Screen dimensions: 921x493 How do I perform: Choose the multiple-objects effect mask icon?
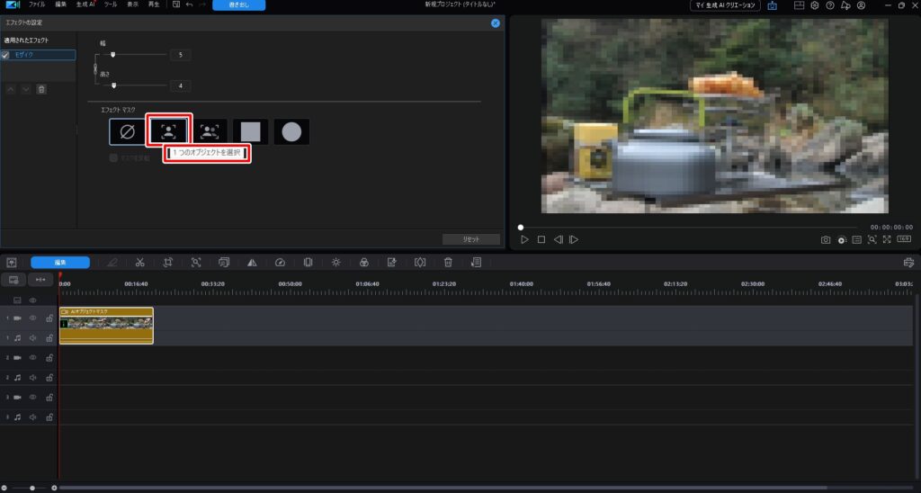(x=210, y=131)
